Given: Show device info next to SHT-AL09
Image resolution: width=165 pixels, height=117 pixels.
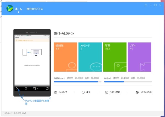Looking at the screenshot, I should coord(72,33).
